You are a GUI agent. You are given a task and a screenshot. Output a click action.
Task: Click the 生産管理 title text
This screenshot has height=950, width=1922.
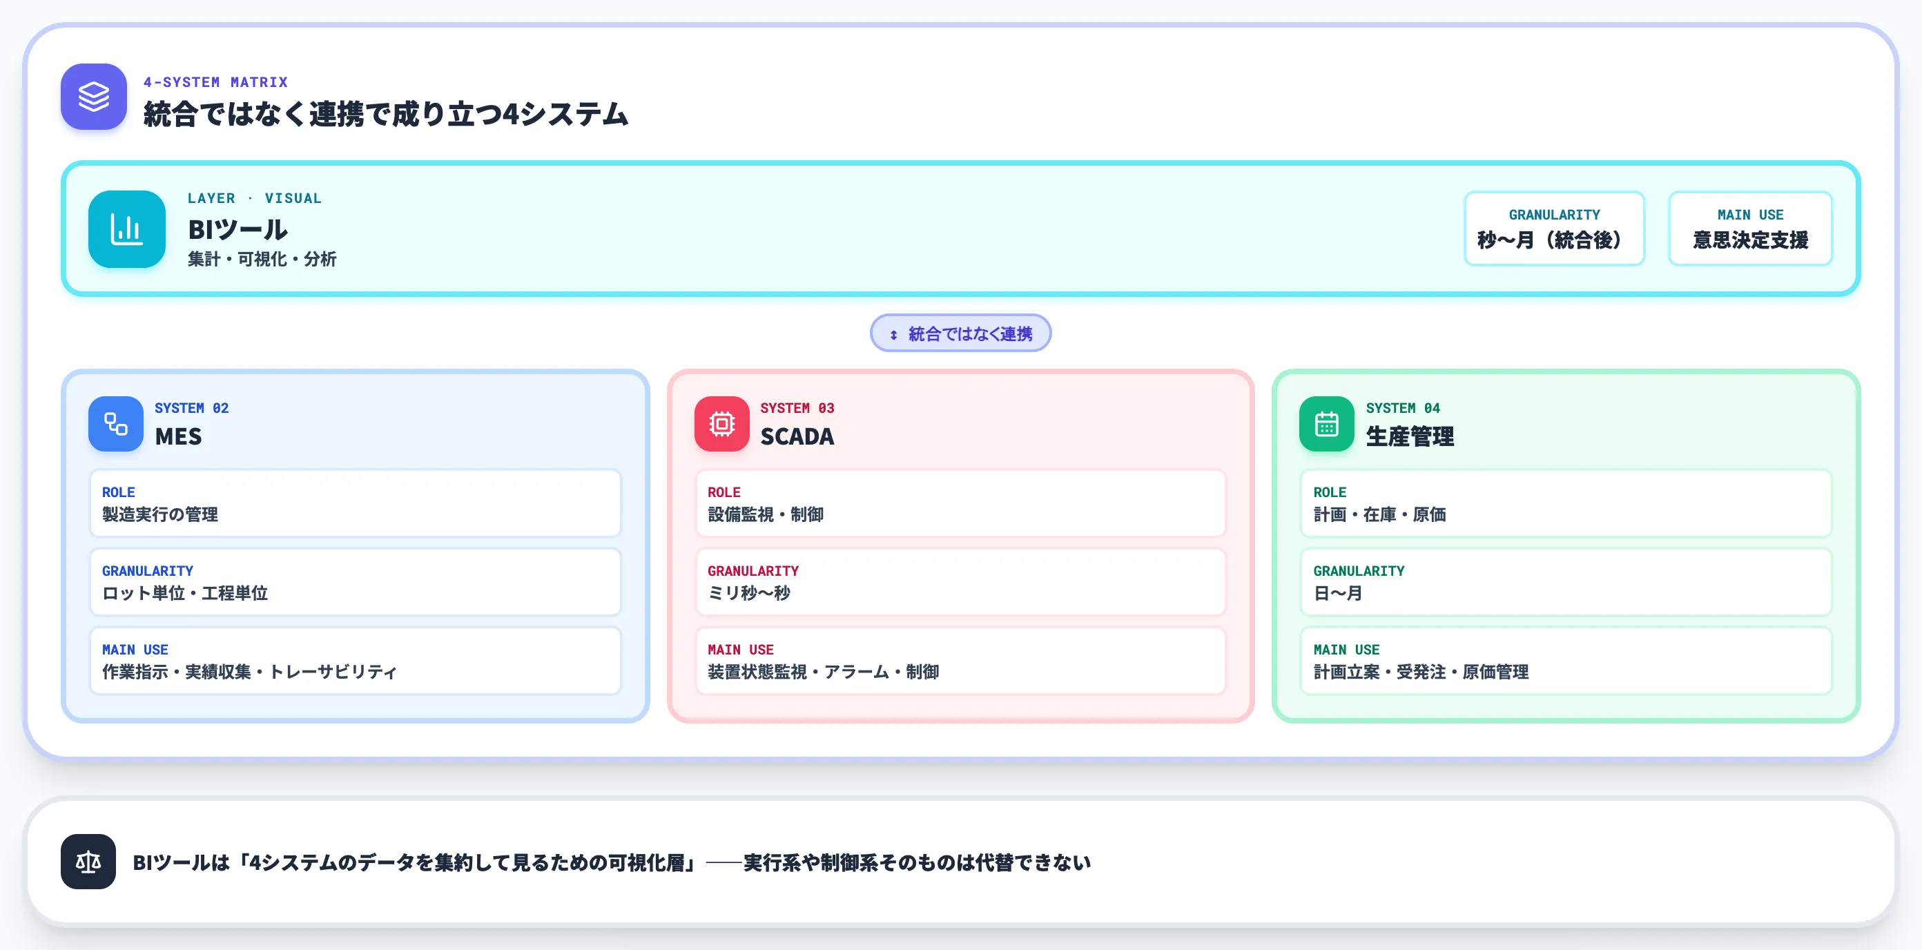click(1410, 436)
